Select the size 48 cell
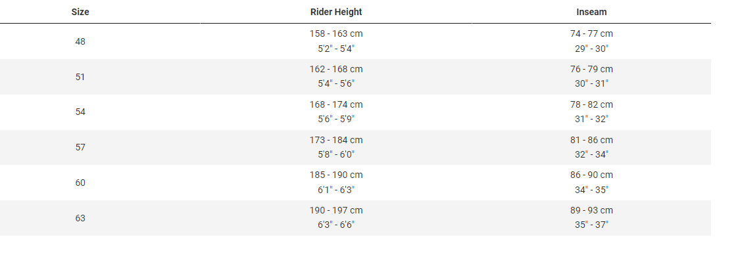742x264 pixels. (x=80, y=41)
